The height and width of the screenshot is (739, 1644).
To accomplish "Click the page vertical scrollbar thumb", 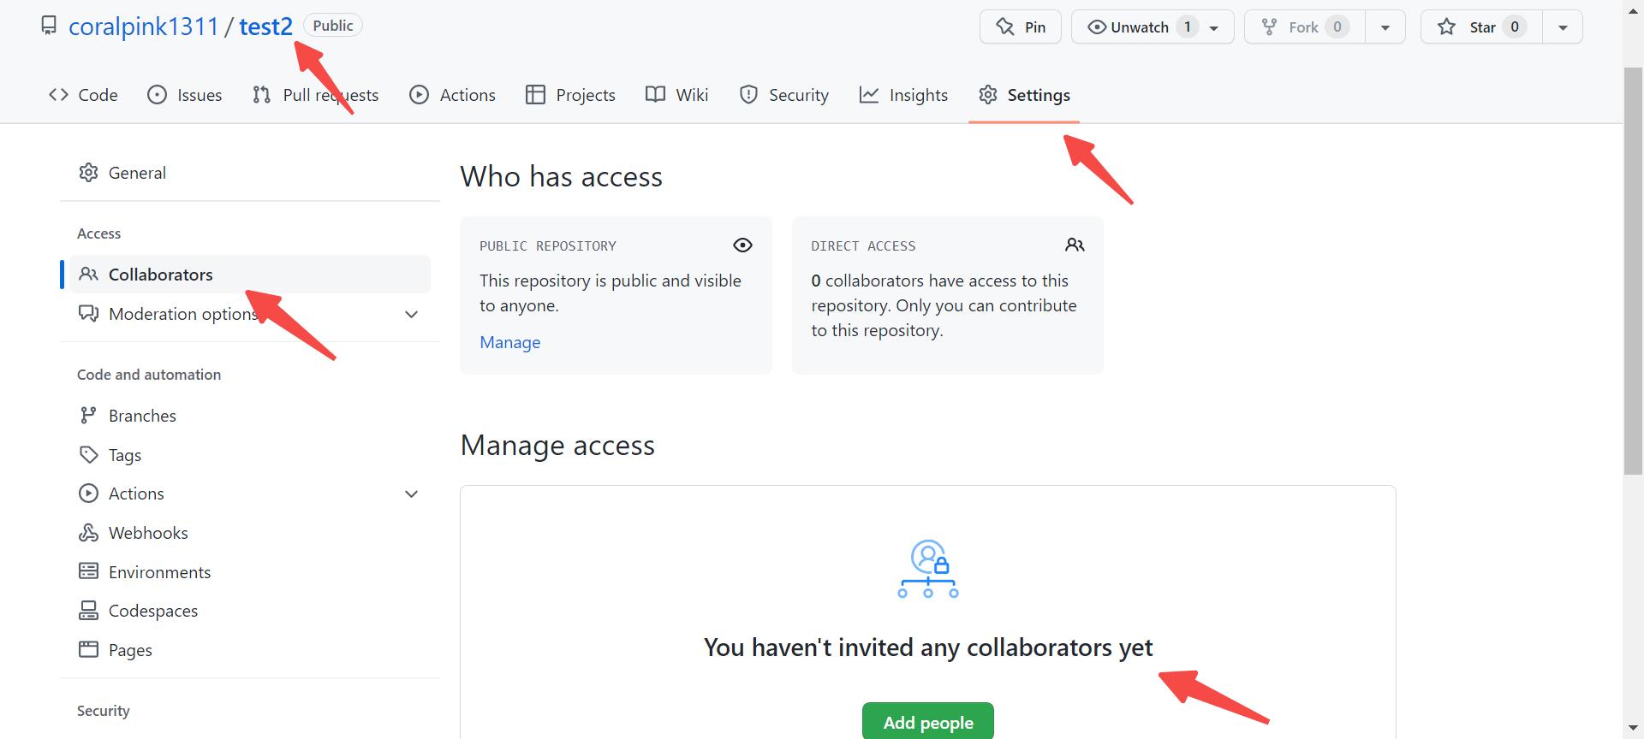I will [1634, 270].
